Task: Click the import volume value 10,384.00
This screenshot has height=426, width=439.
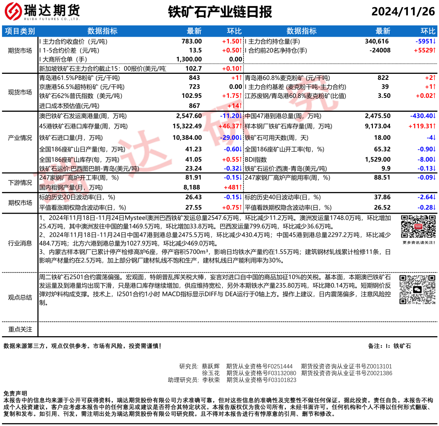Action: [x=187, y=138]
